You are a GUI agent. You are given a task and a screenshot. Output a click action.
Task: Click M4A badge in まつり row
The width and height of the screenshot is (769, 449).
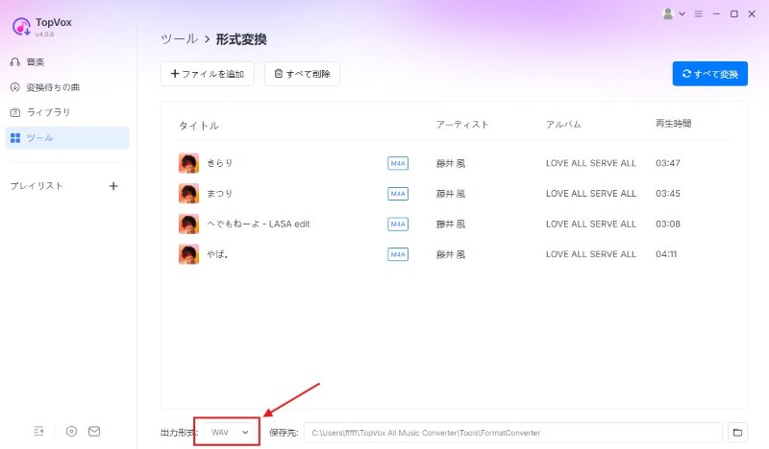[x=398, y=194]
